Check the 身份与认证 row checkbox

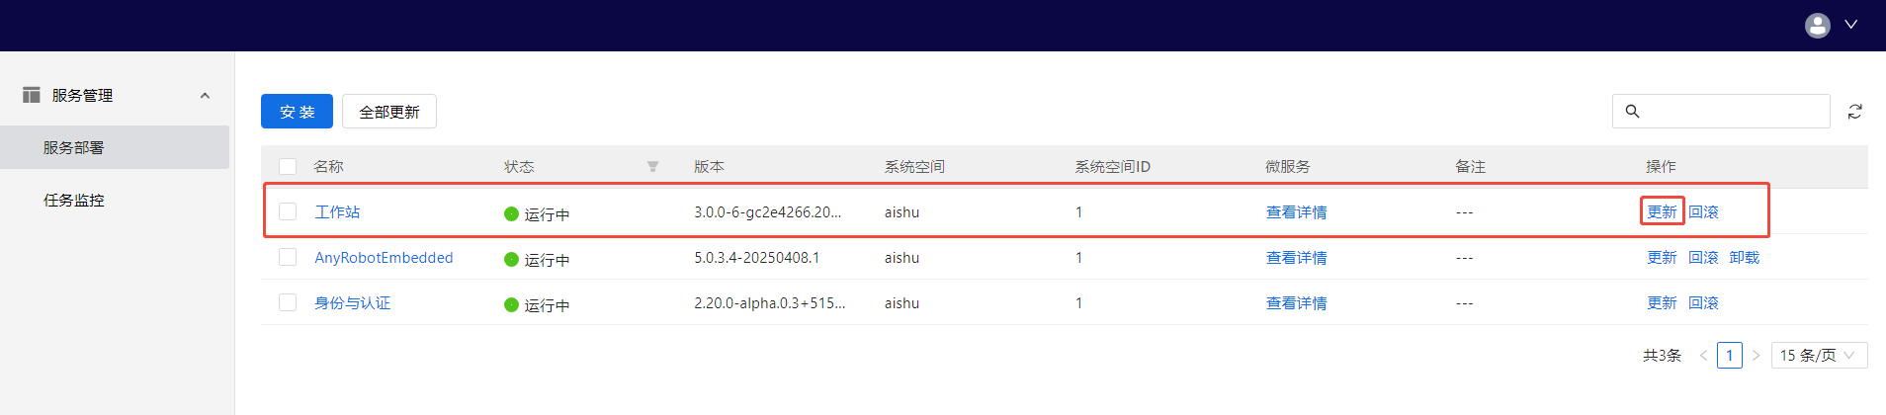coord(288,302)
